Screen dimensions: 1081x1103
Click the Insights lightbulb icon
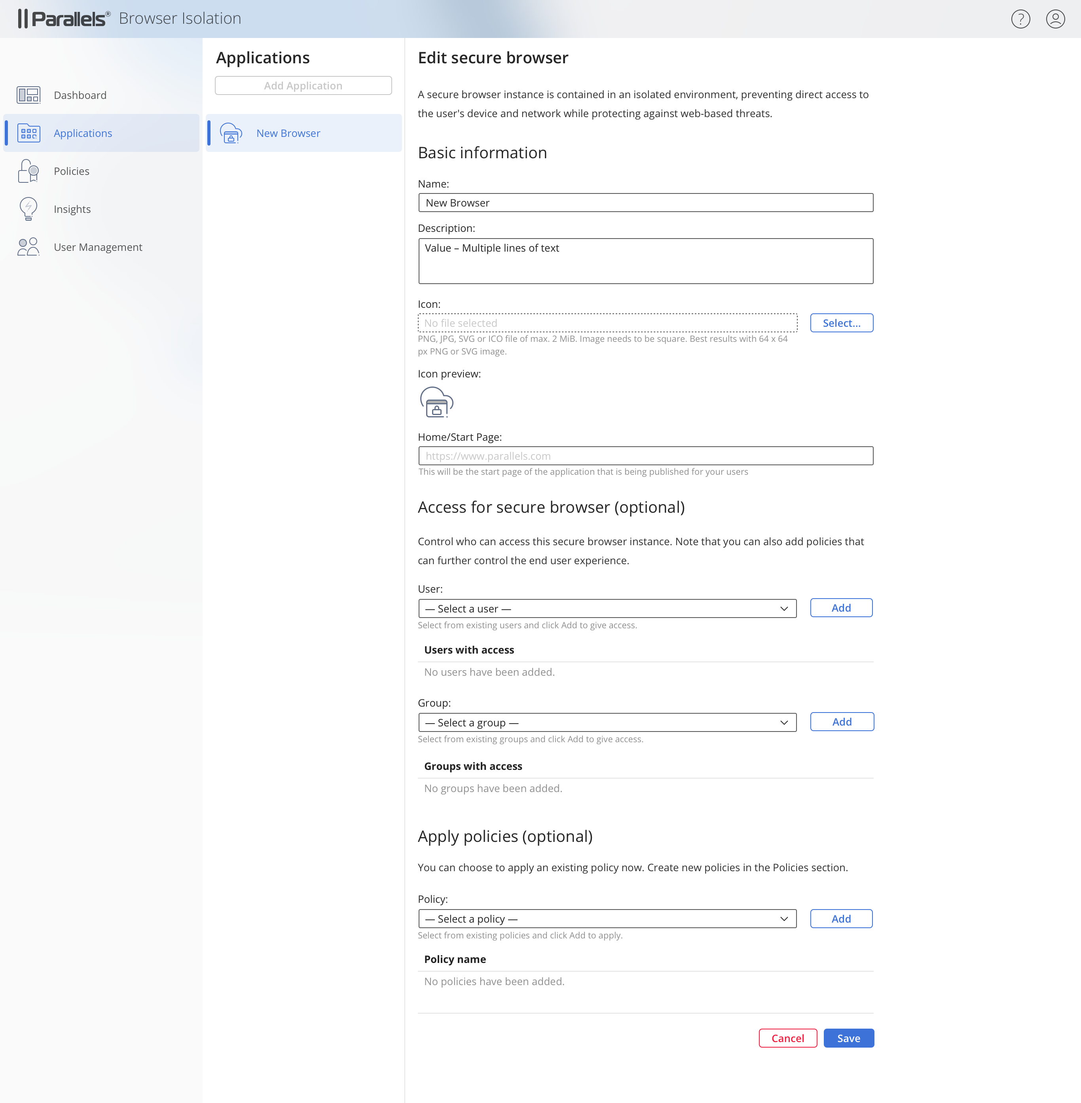28,209
